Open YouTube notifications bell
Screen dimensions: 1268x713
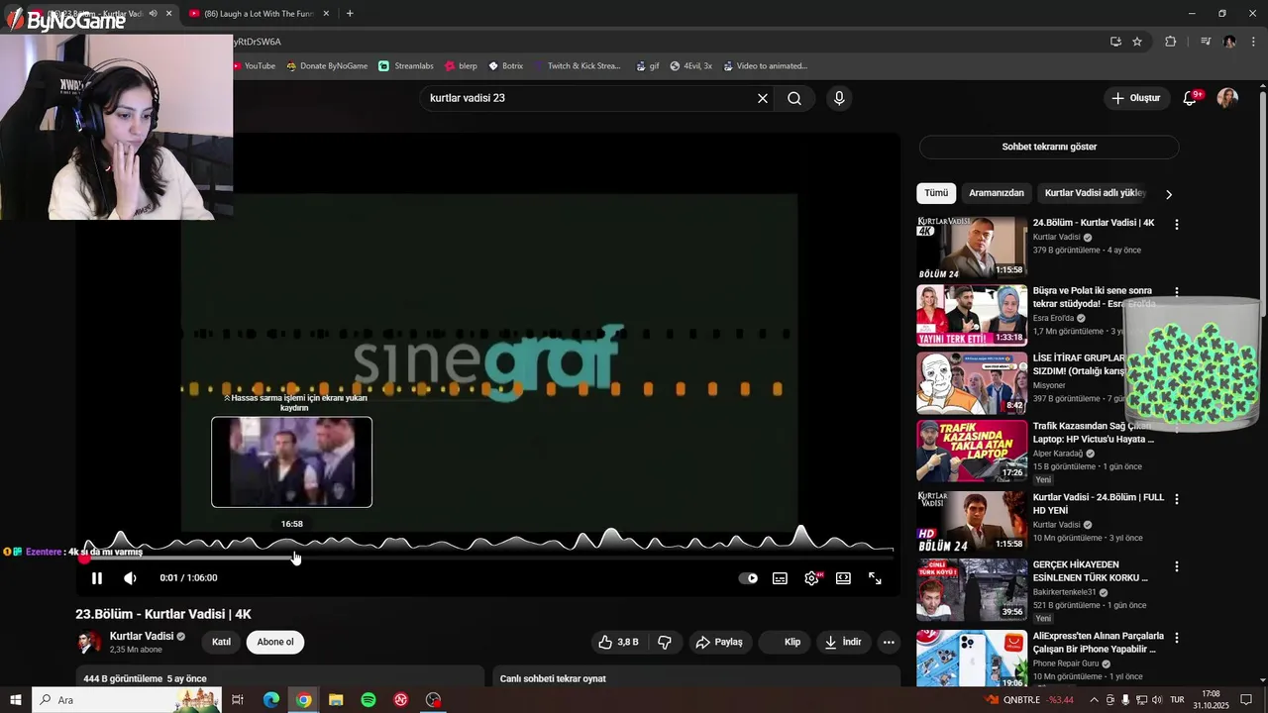click(1191, 98)
